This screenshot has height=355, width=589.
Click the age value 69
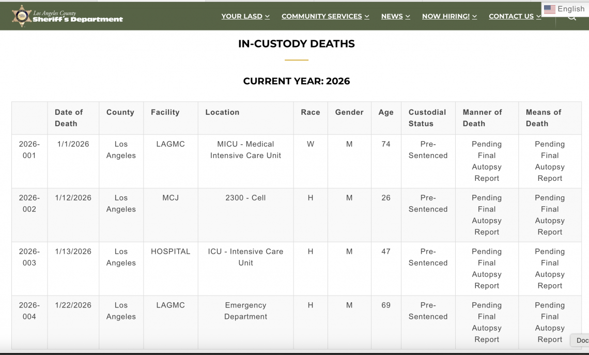(x=386, y=305)
